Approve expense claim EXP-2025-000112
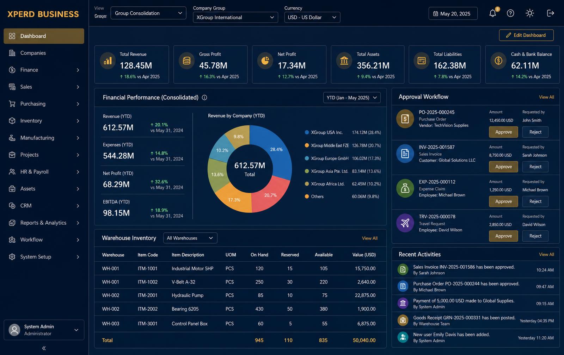 (x=503, y=201)
